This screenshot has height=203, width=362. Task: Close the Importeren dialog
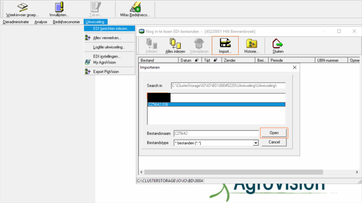coord(295,67)
